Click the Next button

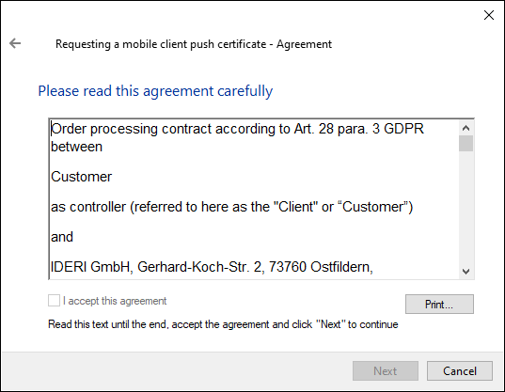pyautogui.click(x=386, y=371)
